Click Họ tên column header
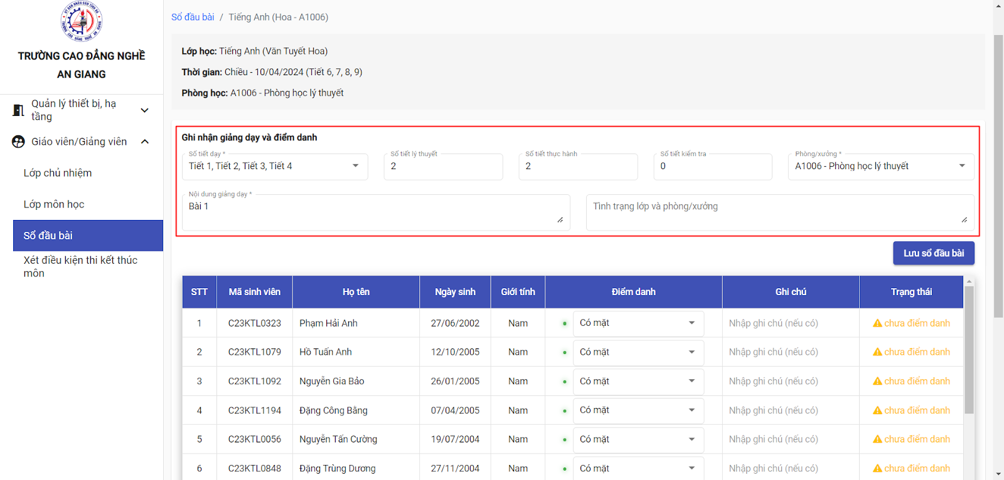 coord(356,292)
